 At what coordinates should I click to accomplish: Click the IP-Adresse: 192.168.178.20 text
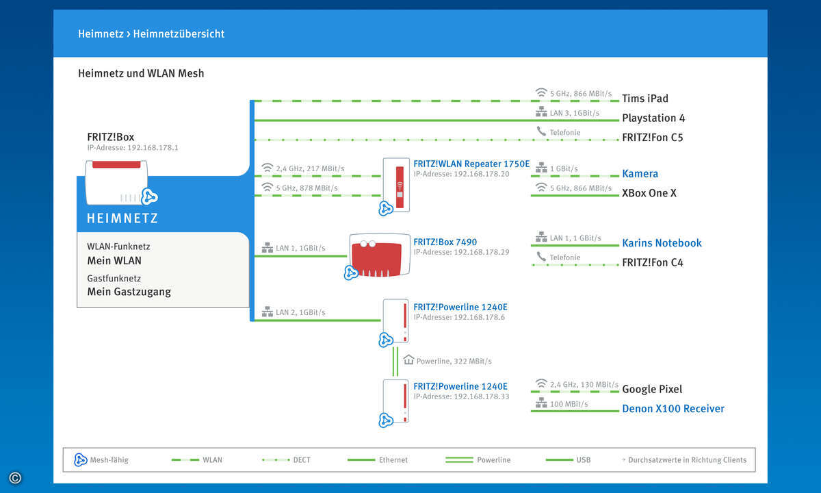pyautogui.click(x=461, y=174)
